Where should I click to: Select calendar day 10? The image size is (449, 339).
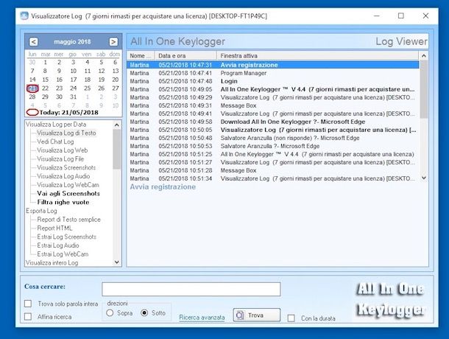coord(74,71)
